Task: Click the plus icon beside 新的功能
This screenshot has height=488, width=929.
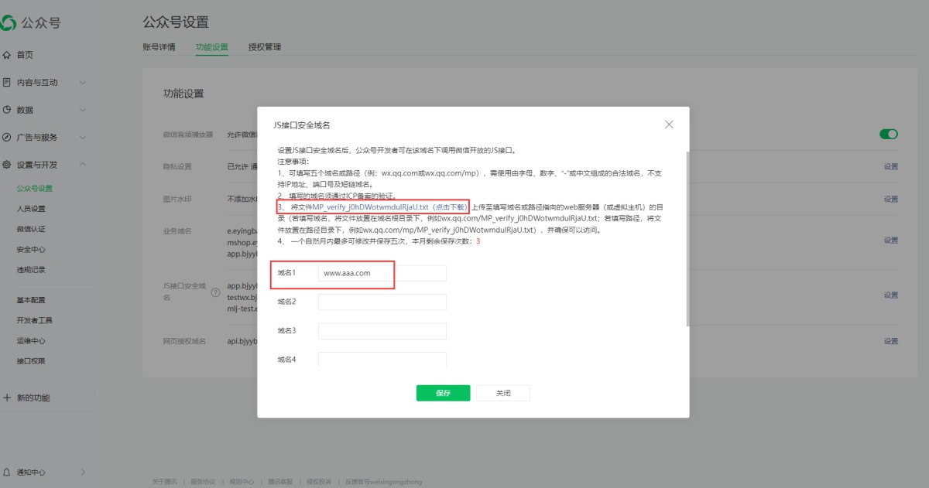Action: pyautogui.click(x=7, y=398)
